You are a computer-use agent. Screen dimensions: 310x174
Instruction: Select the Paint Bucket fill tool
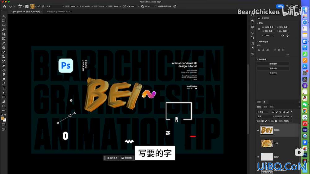click(3, 70)
